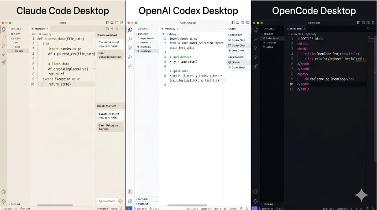The width and height of the screenshot is (377, 210).
Task: Select Explorer icon in OpenCode activity bar
Action: coord(256,30)
